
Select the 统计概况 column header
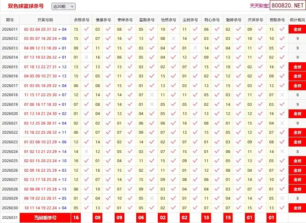coord(297,20)
